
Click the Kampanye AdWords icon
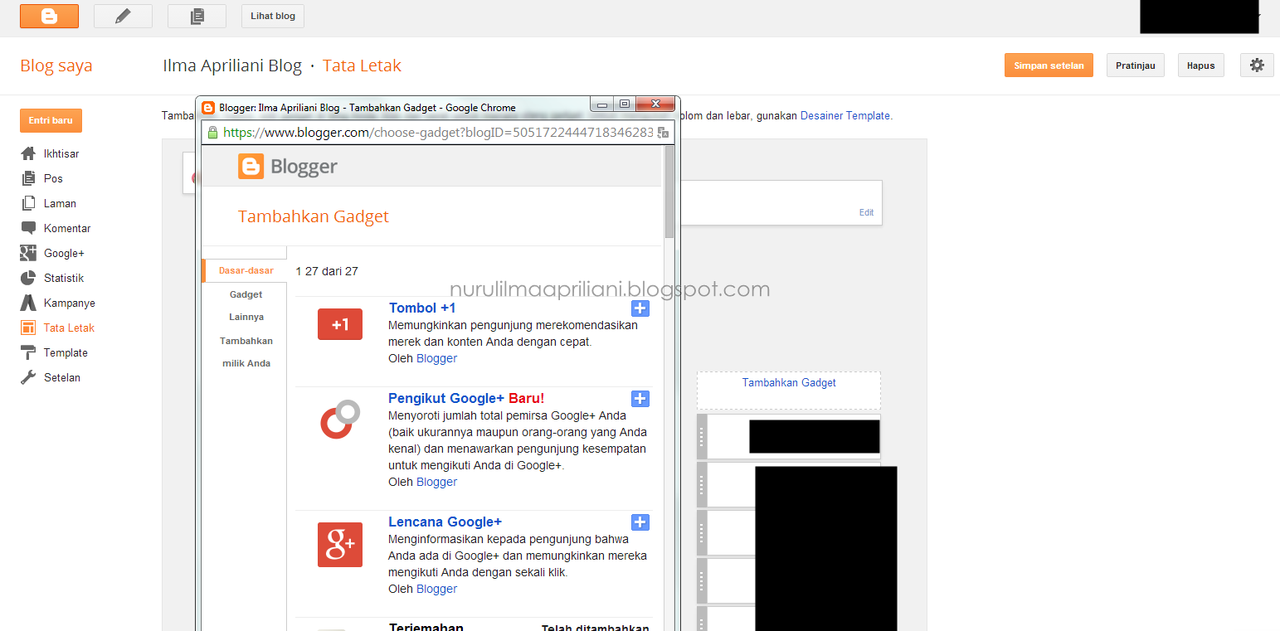(28, 303)
